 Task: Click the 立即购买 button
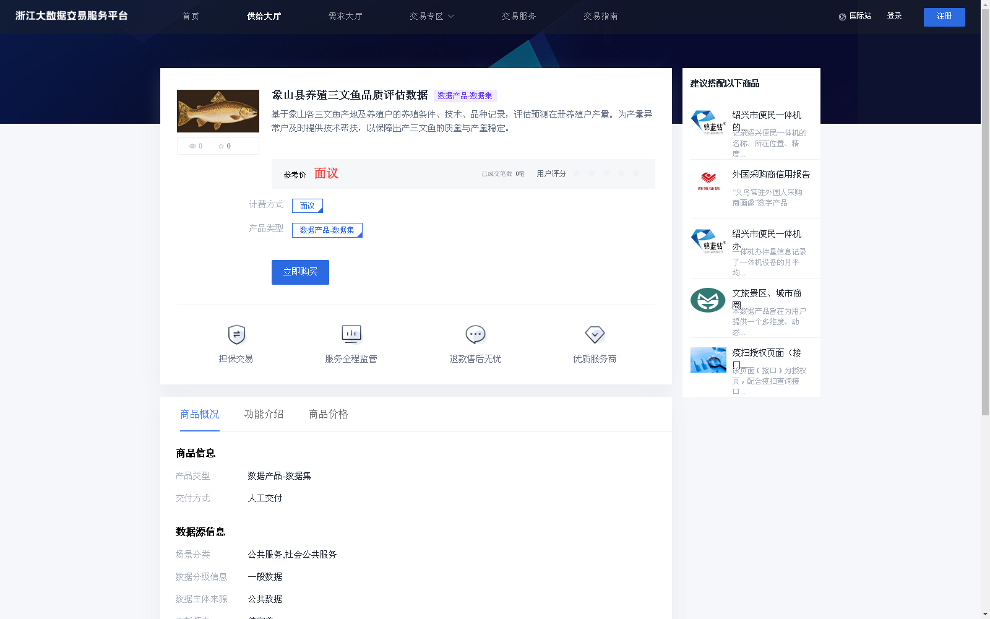(x=300, y=272)
